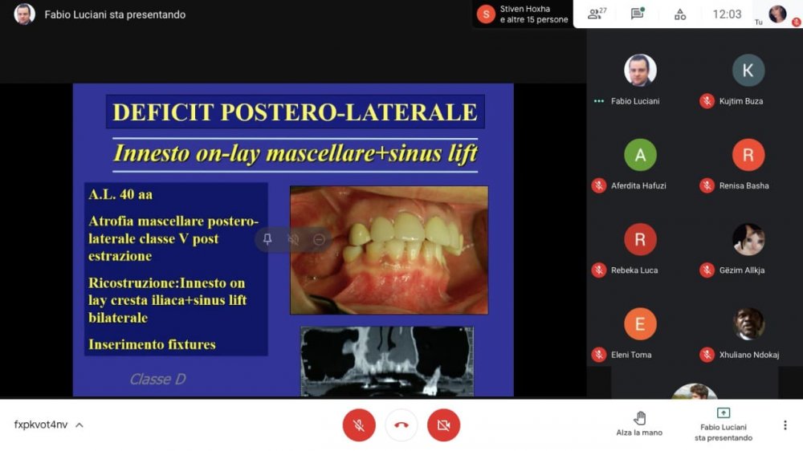Select Xhuliano Ndokaj's photo avatar

coord(748,323)
